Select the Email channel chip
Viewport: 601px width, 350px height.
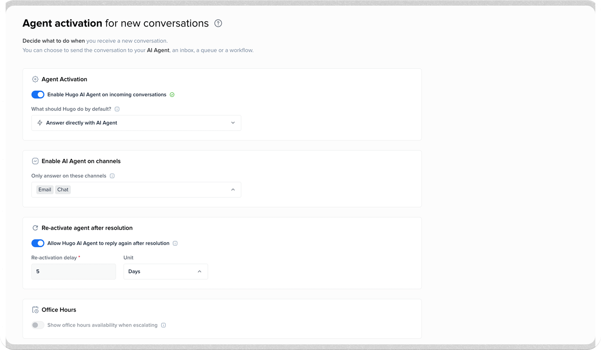click(45, 189)
